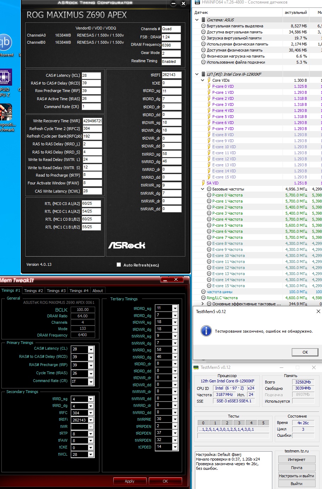Click the clock icon for P-core 0 Частота
Screen dimensions: 322x489
[209, 195]
